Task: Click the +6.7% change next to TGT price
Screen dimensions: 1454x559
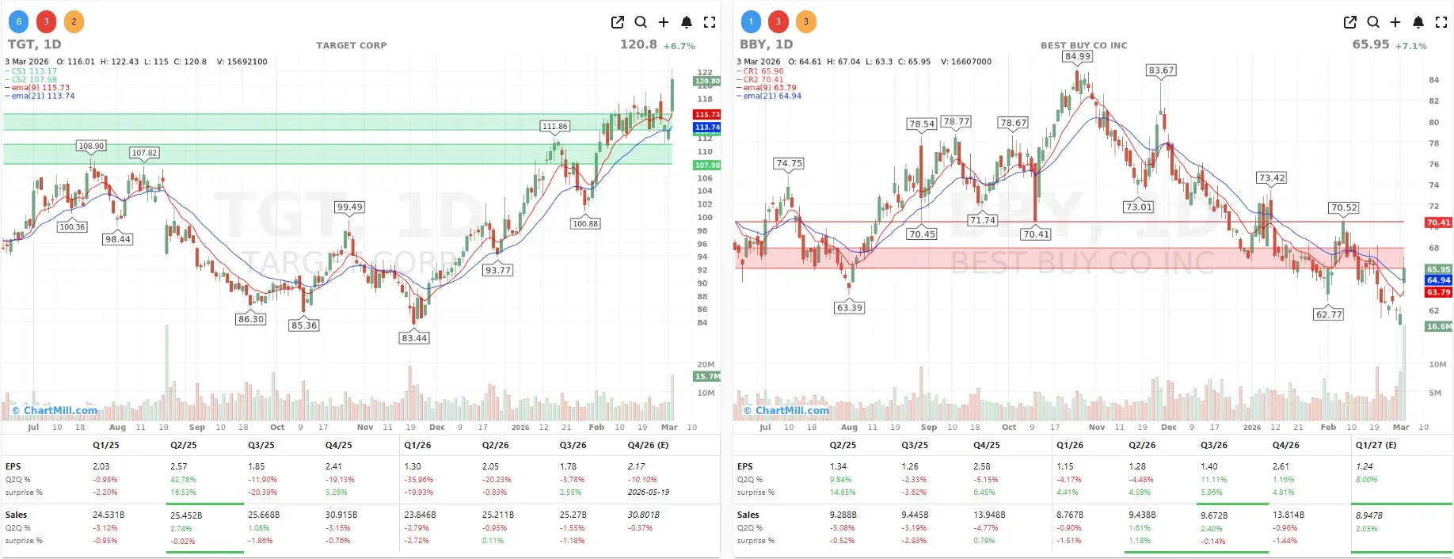Action: [x=679, y=47]
